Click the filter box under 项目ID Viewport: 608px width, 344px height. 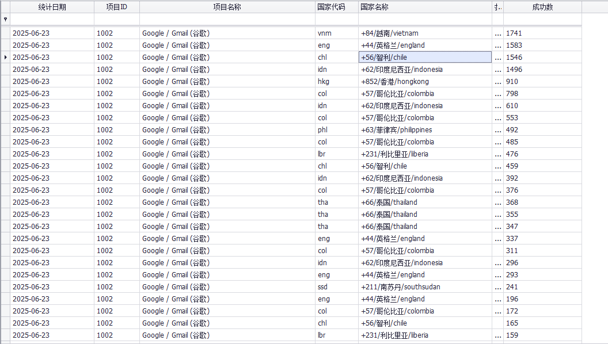pyautogui.click(x=117, y=19)
